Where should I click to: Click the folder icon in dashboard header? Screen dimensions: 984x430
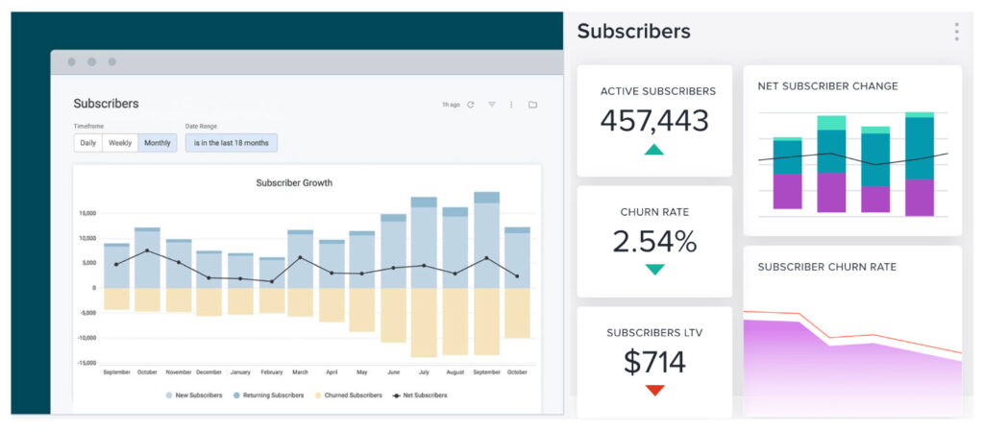click(532, 105)
